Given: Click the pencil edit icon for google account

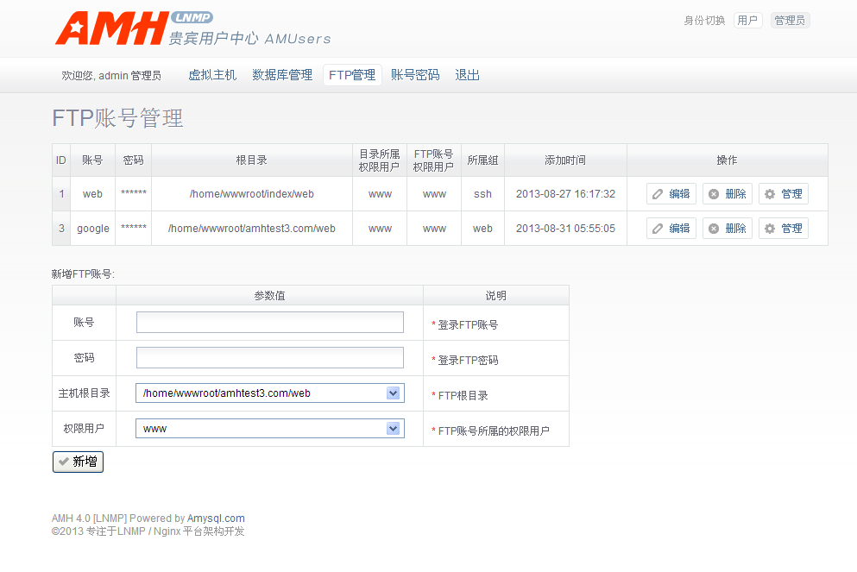Looking at the screenshot, I should click(658, 229).
